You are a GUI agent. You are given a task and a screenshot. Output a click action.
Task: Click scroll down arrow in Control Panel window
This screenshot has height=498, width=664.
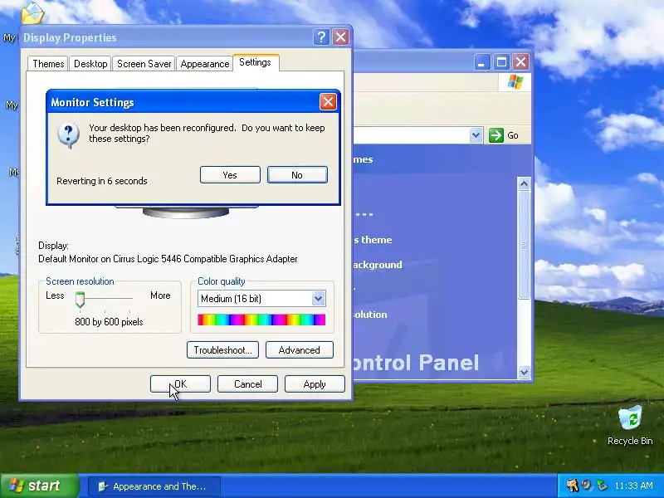[x=524, y=372]
